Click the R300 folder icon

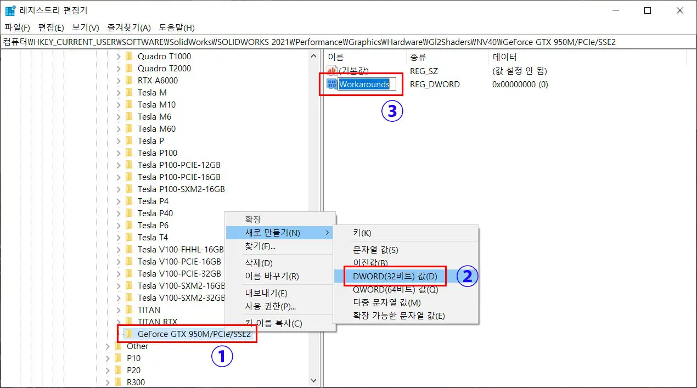[119, 382]
